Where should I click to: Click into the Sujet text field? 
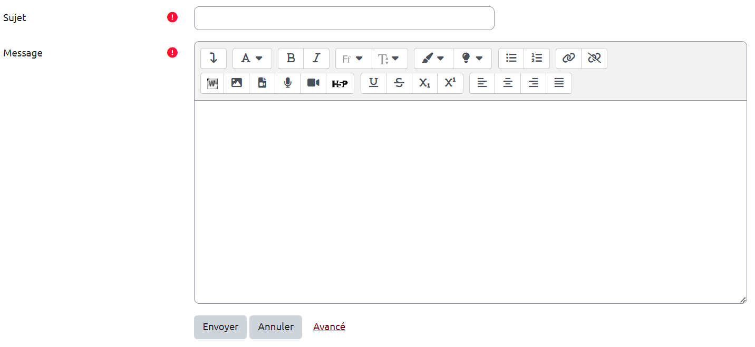click(x=344, y=18)
